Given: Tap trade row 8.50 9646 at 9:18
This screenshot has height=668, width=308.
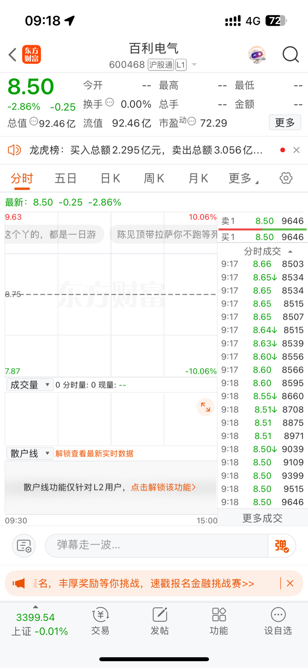Looking at the screenshot, I should click(x=263, y=502).
